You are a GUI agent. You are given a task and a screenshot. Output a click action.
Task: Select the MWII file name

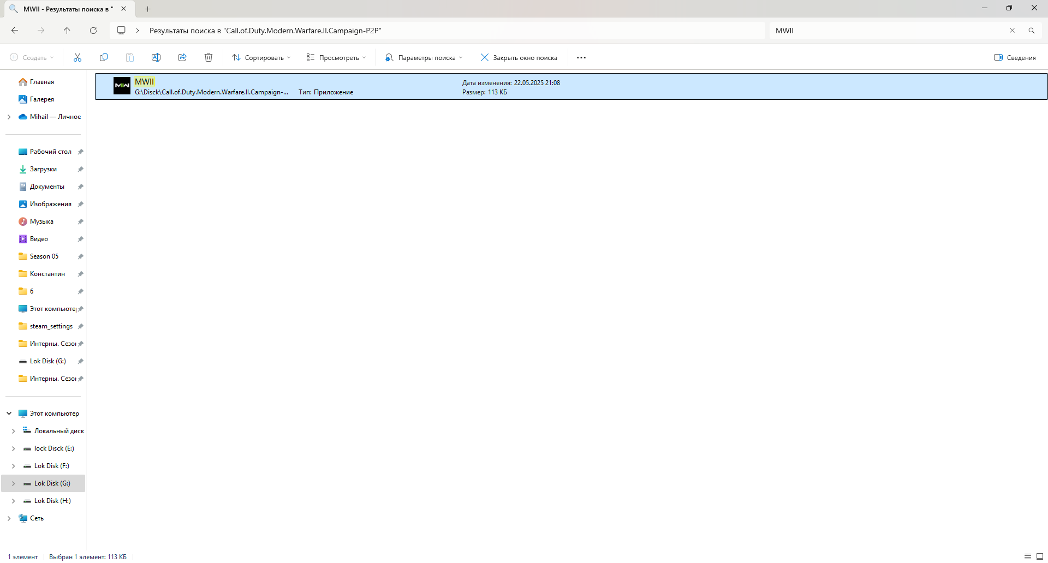[145, 82]
